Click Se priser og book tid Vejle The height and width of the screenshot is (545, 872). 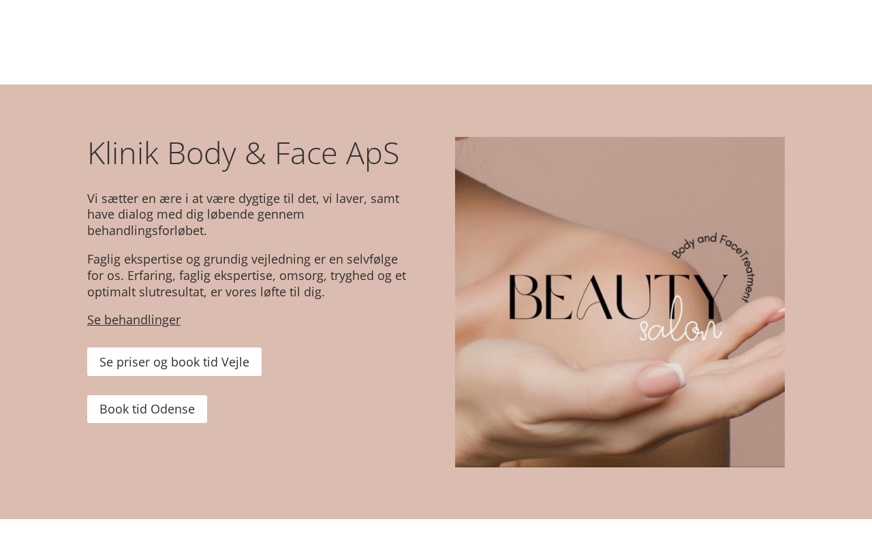[x=174, y=362]
